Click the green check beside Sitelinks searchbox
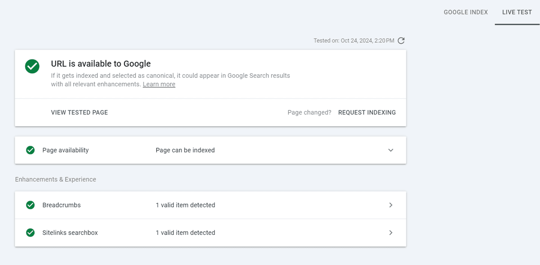540x265 pixels. 30,233
